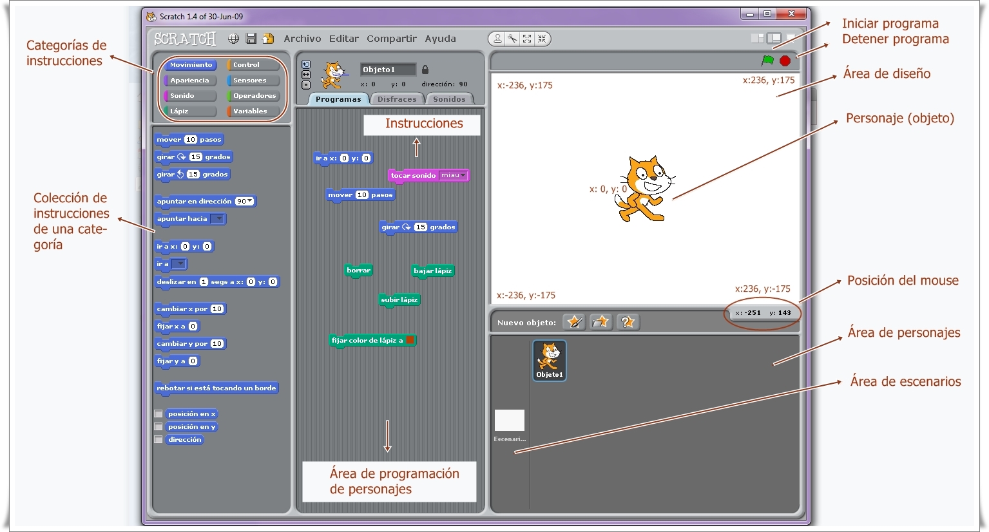Click 'girar 15 grados' block in scripts area

pyautogui.click(x=418, y=227)
